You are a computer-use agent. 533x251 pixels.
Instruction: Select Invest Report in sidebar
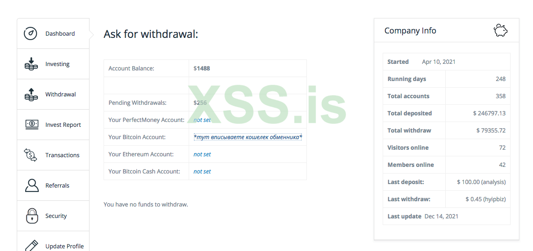tap(63, 125)
